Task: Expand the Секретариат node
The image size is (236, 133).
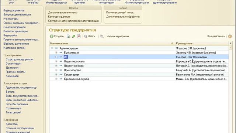Action: pos(56,75)
